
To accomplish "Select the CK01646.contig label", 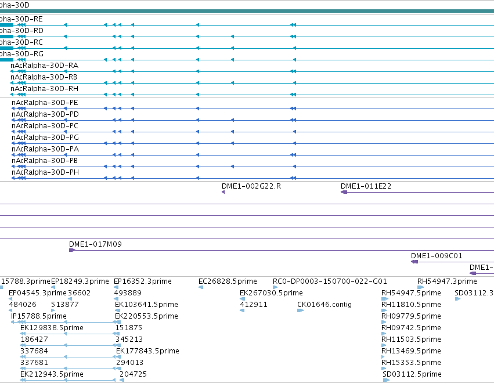I will coord(324,305).
